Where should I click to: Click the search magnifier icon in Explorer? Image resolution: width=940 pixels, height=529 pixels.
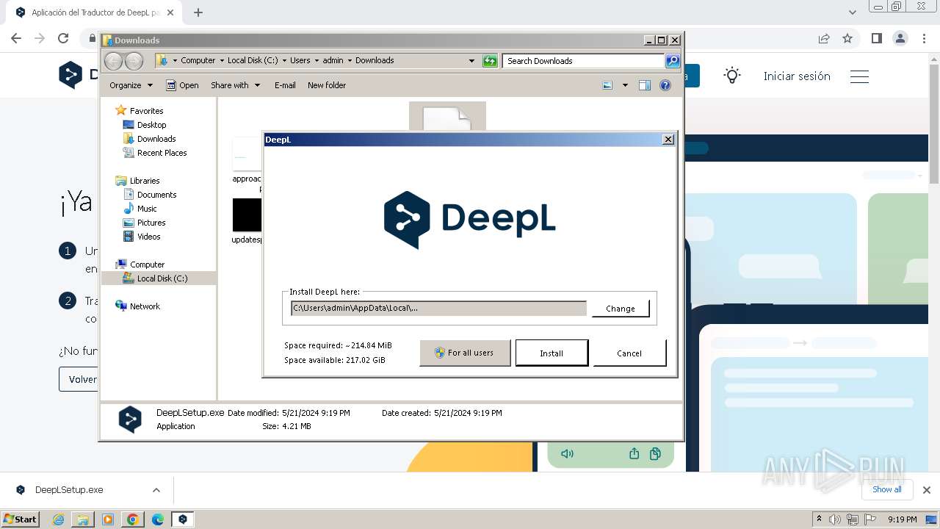[673, 61]
